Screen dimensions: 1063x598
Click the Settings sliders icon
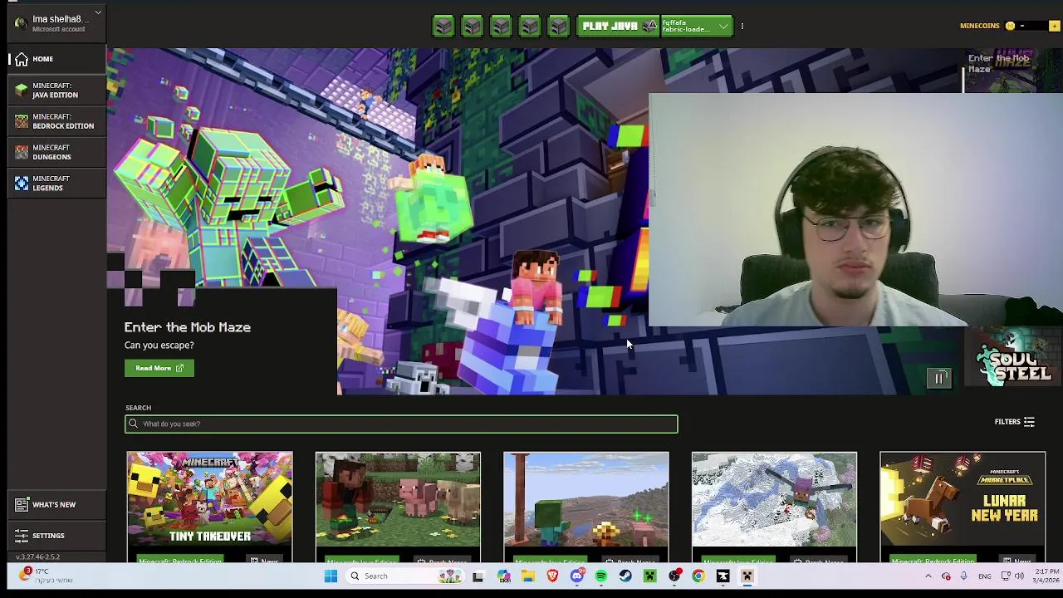(22, 536)
